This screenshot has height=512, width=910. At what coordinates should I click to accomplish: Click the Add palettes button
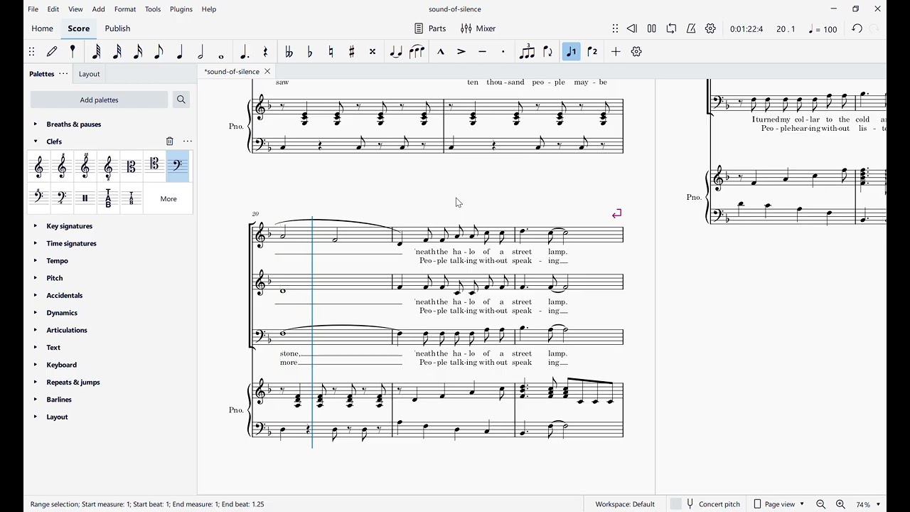[99, 100]
